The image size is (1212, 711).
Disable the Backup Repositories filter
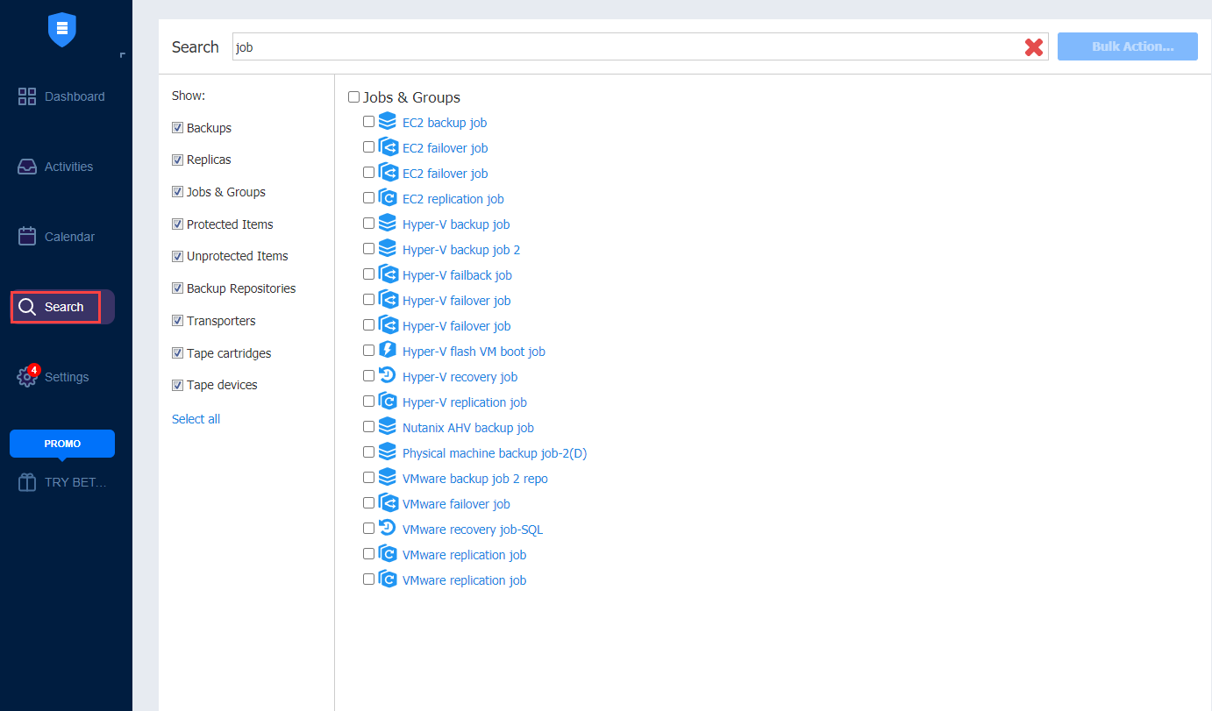(x=178, y=288)
